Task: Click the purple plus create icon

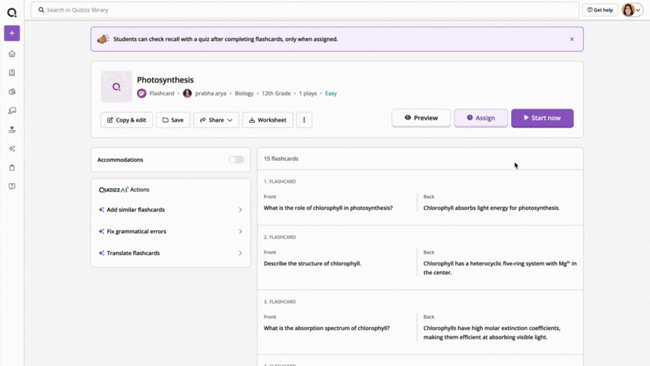Action: (x=12, y=33)
